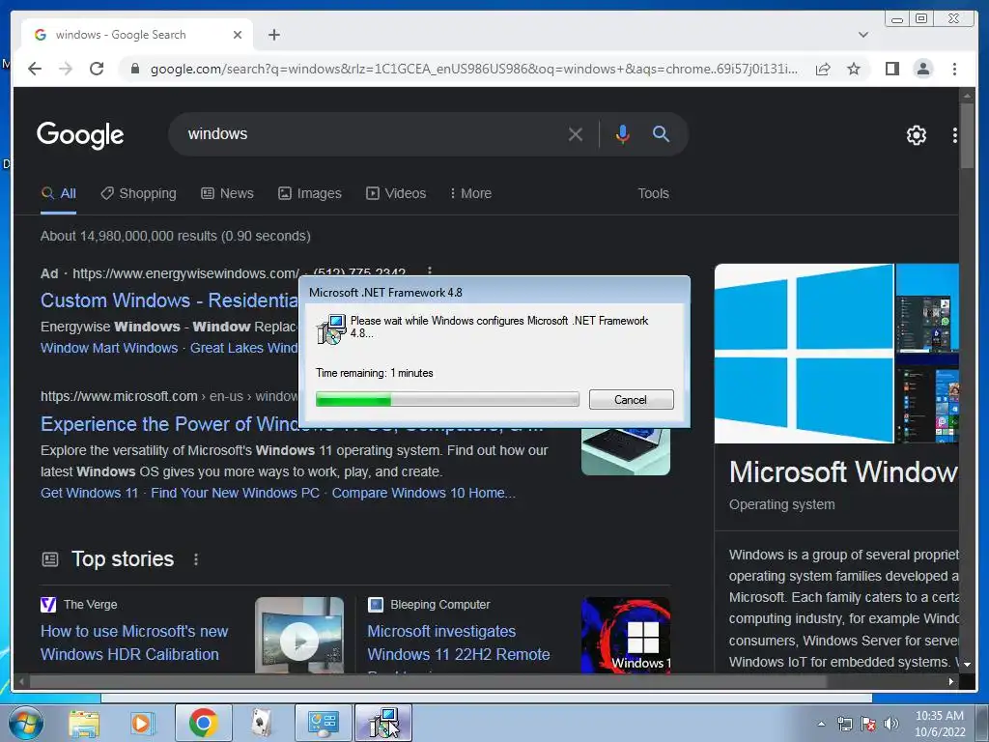Open The Verge HDR Calibration story
The height and width of the screenshot is (742, 989).
pyautogui.click(x=134, y=642)
